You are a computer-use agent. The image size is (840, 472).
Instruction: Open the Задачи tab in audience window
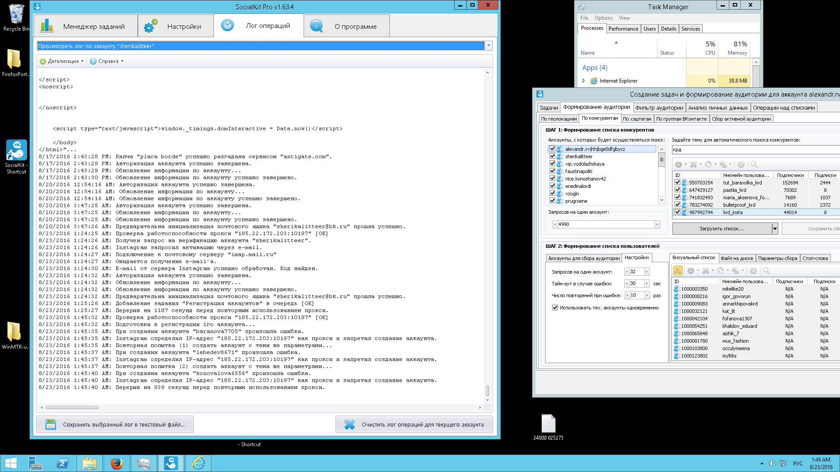pyautogui.click(x=549, y=108)
